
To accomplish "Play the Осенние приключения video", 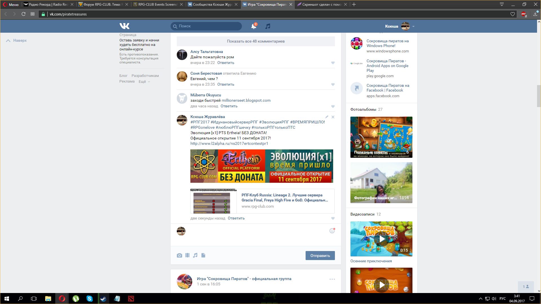I will 381,239.
